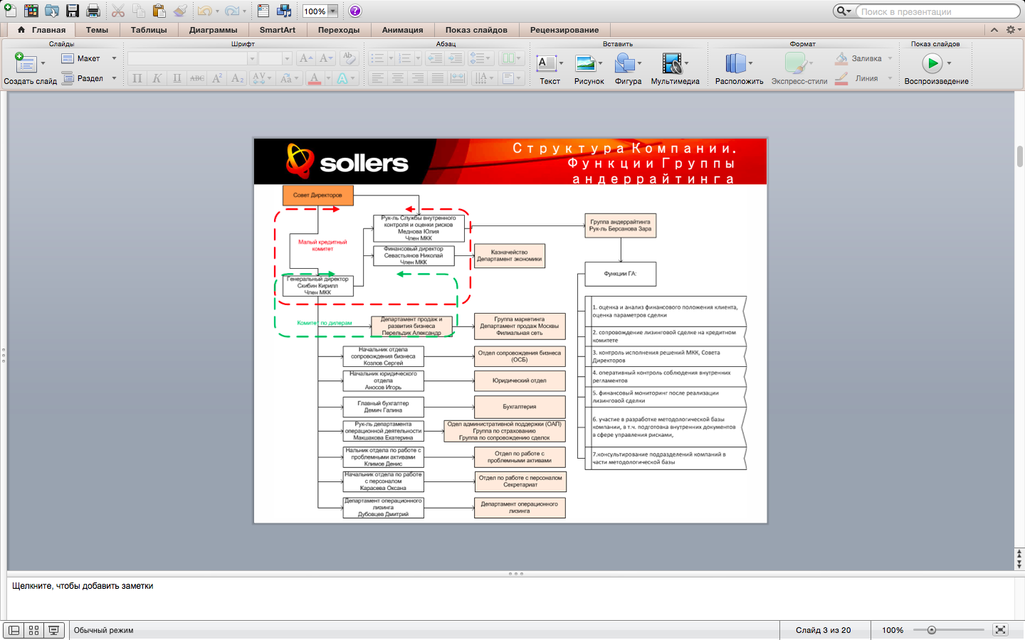
Task: Click the font color red A button
Action: point(315,78)
